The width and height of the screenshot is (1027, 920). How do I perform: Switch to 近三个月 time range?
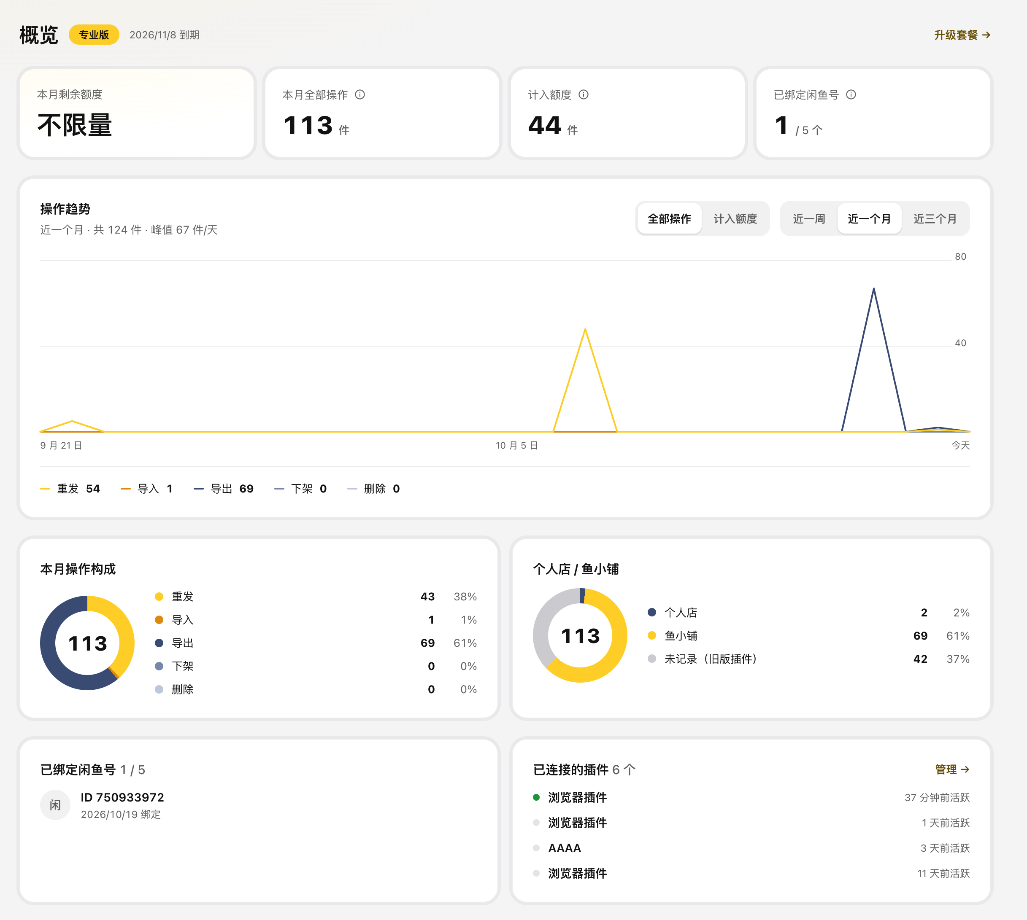point(935,218)
